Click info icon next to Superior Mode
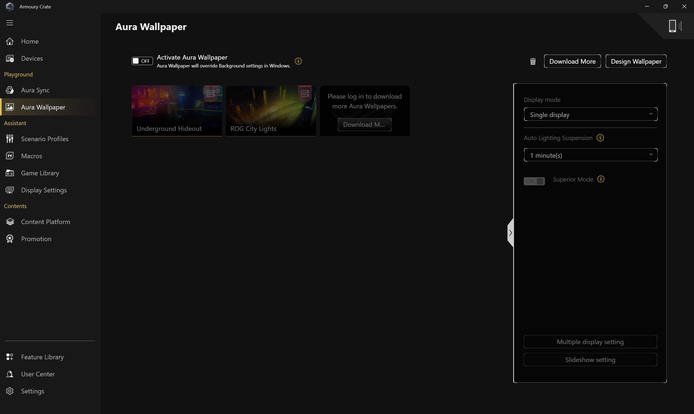 tap(601, 179)
